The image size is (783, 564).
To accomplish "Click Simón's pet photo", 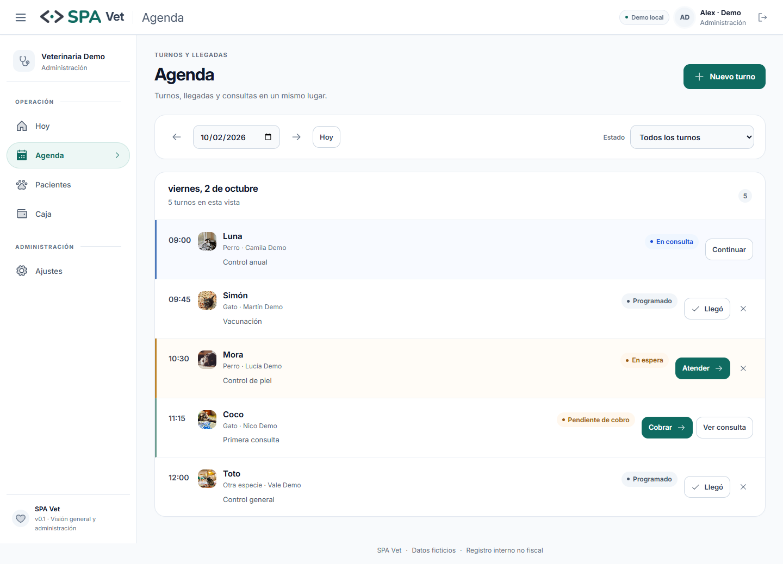I will [x=207, y=300].
